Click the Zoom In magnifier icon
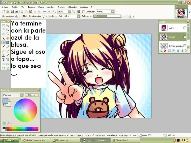 73,12
